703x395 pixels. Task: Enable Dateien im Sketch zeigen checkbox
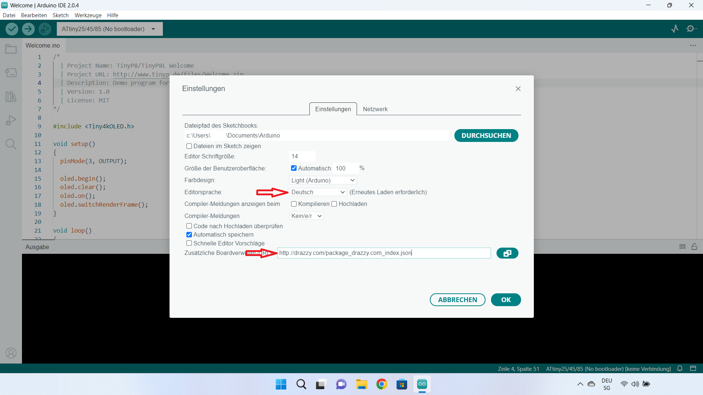click(x=189, y=146)
